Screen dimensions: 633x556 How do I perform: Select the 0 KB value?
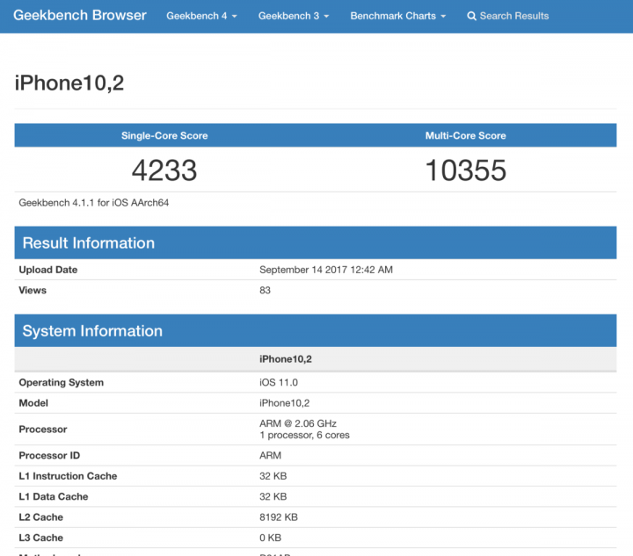270,538
